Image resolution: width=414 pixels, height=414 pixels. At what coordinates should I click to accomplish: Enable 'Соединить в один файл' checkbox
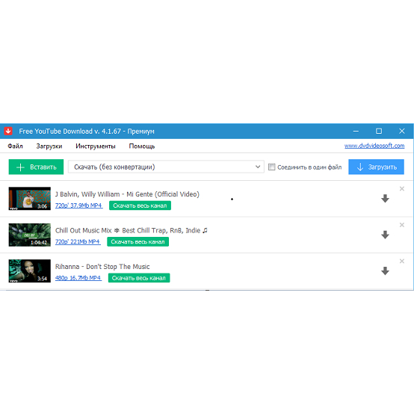pyautogui.click(x=271, y=167)
